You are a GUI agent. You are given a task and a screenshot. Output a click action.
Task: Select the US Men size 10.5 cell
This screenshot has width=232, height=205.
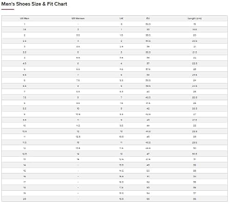25,131
